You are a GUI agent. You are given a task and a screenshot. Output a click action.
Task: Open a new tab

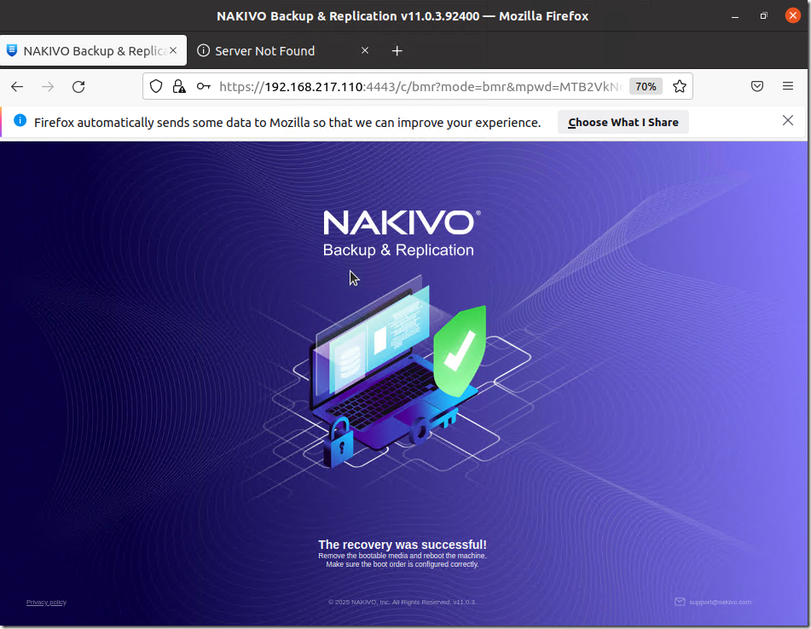(x=397, y=50)
